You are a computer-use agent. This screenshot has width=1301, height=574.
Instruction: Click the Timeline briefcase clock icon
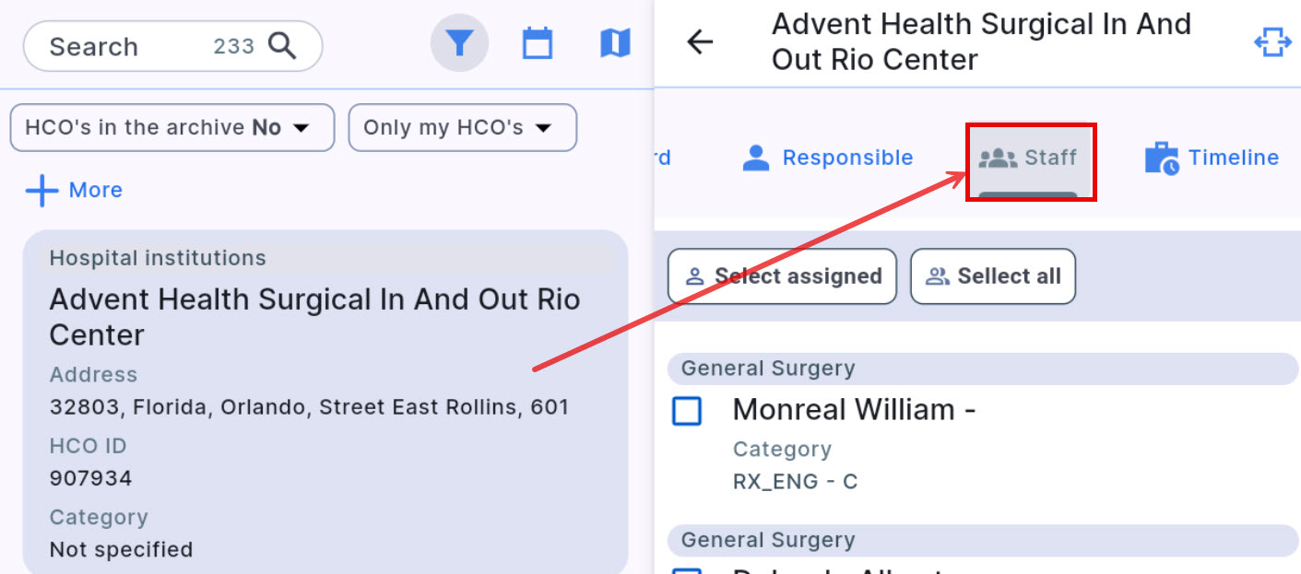(1161, 158)
